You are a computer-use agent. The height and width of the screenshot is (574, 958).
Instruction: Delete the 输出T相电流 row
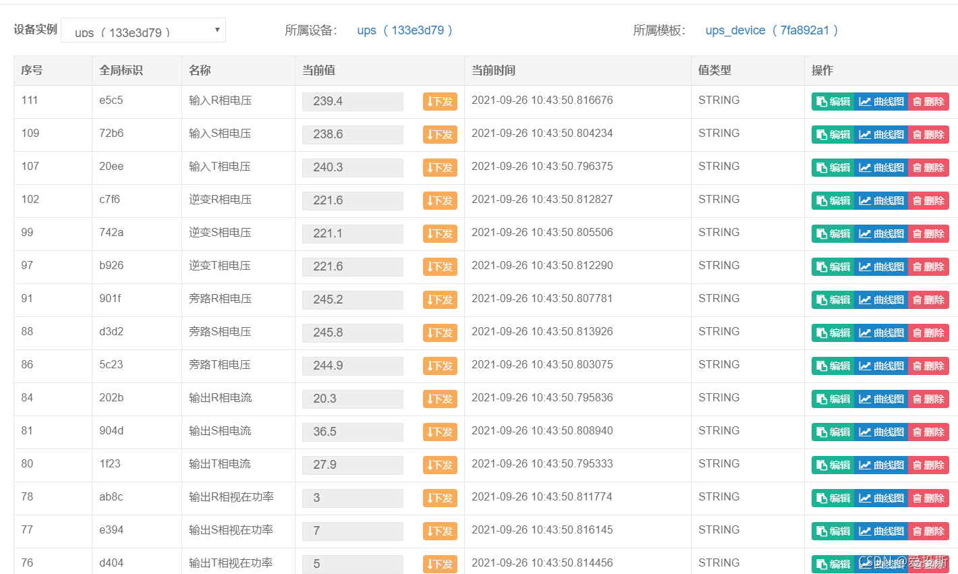point(928,465)
